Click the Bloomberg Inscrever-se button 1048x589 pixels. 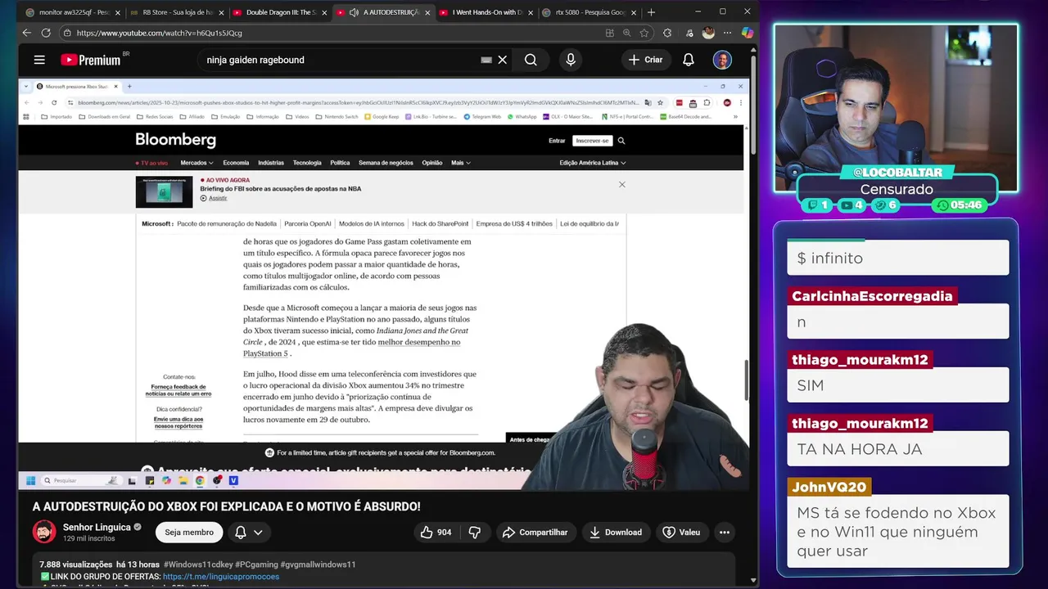point(593,141)
